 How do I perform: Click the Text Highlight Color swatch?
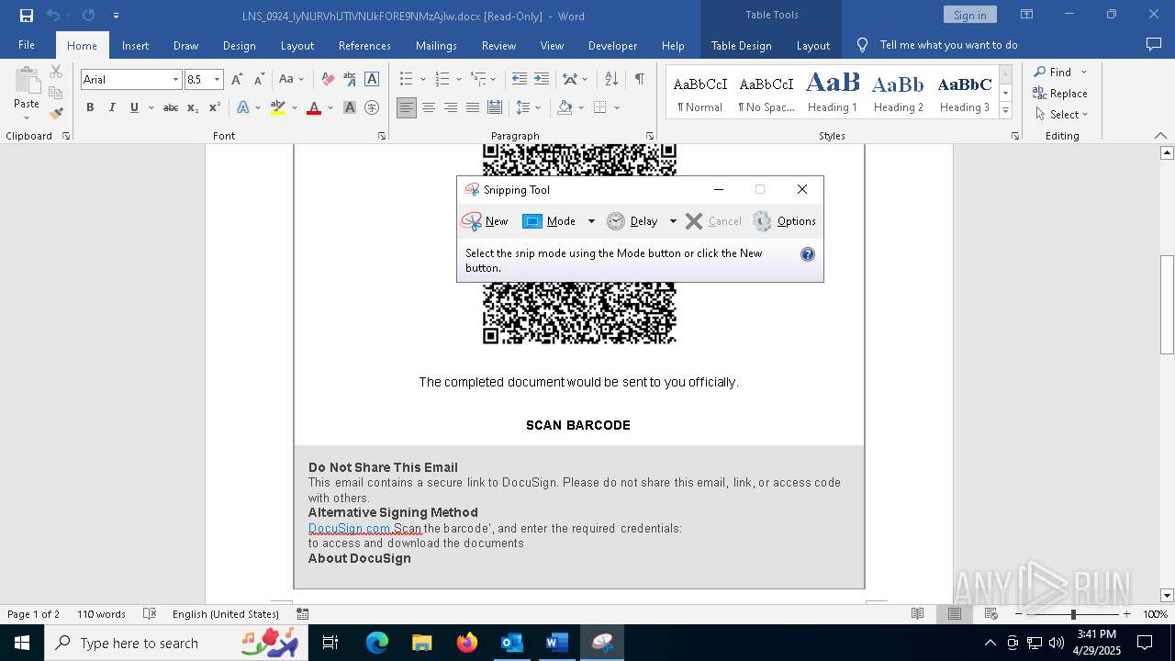[278, 107]
